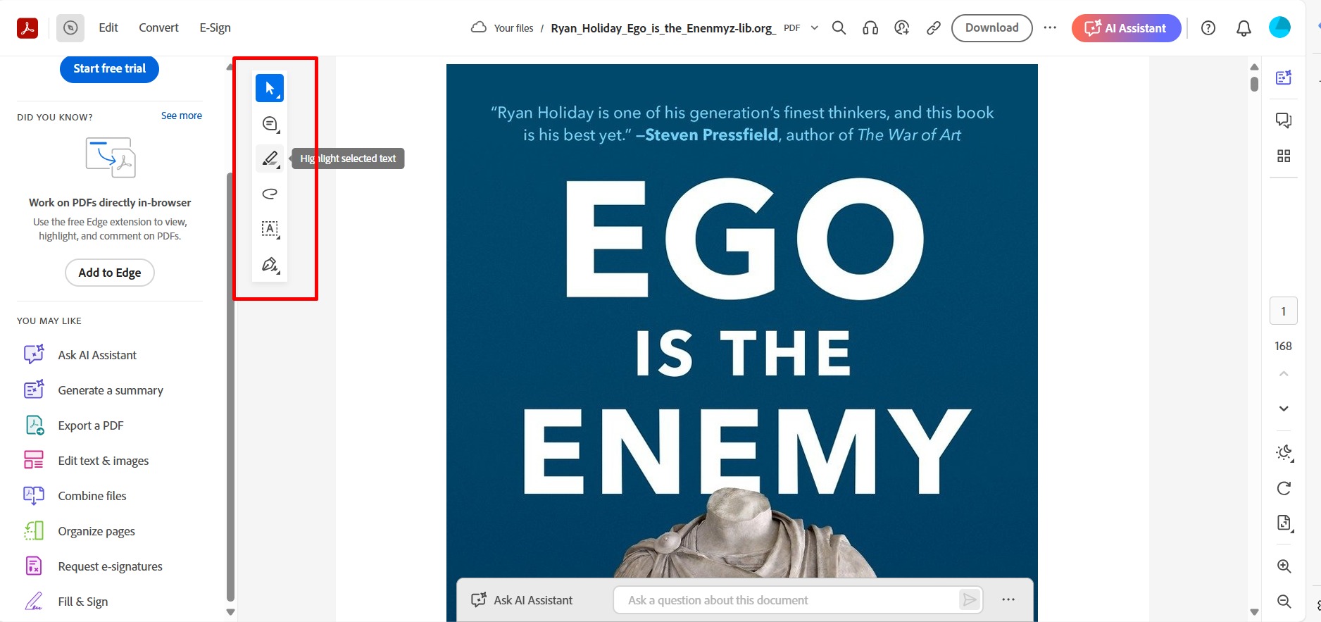Click the share with others icon
1321x622 pixels.
pos(902,28)
